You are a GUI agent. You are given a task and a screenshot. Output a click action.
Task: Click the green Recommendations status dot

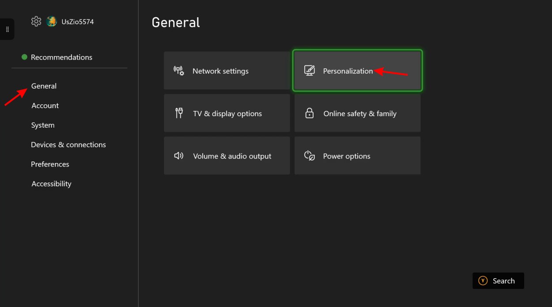tap(24, 57)
